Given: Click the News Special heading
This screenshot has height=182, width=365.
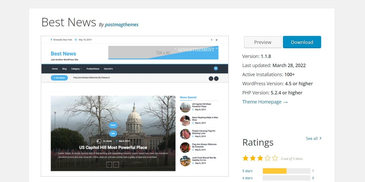Looking at the screenshot, I should (x=188, y=97).
